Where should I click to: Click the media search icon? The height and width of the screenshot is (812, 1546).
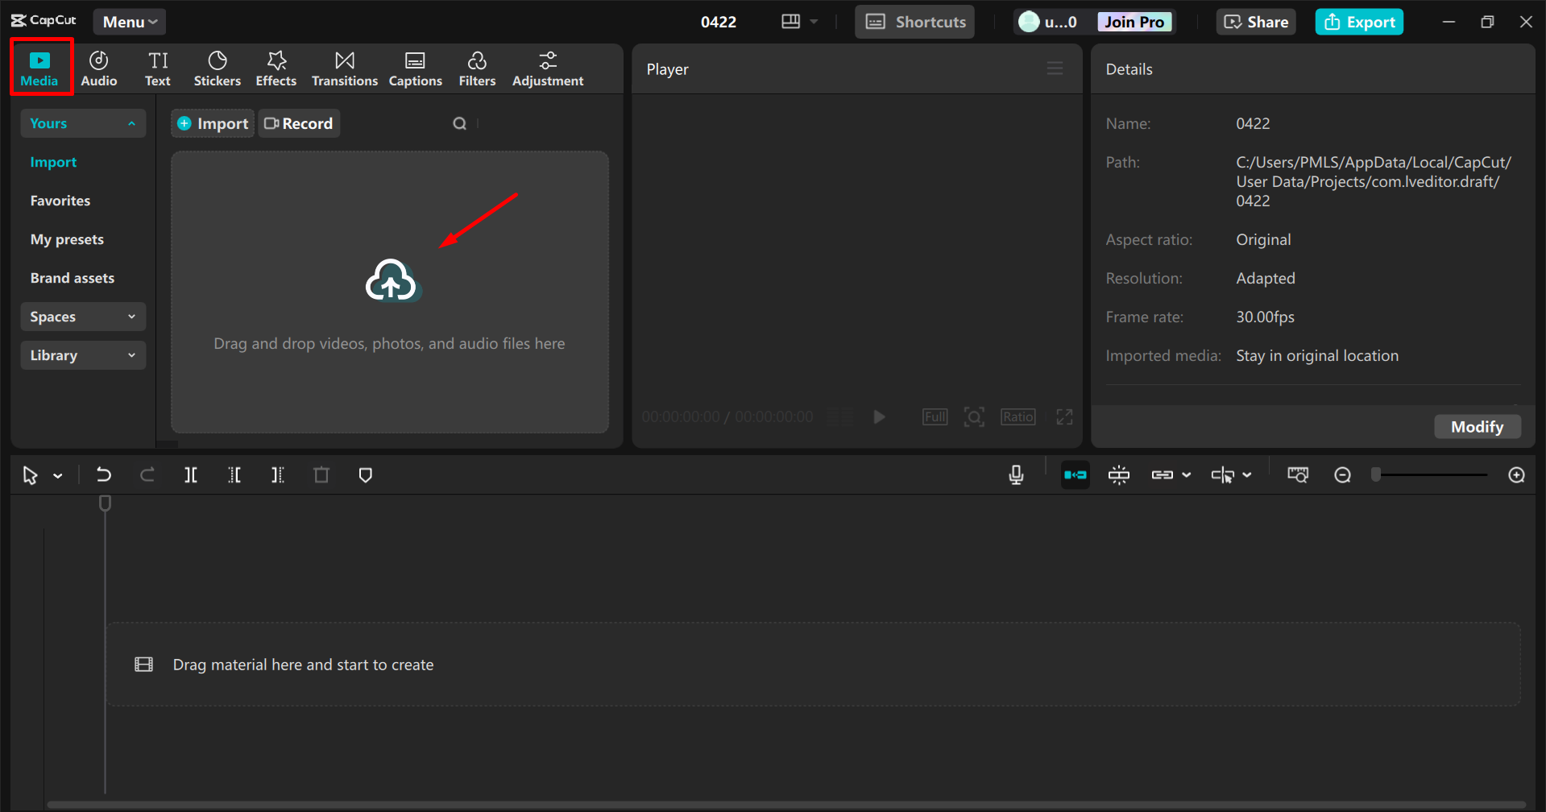[460, 123]
